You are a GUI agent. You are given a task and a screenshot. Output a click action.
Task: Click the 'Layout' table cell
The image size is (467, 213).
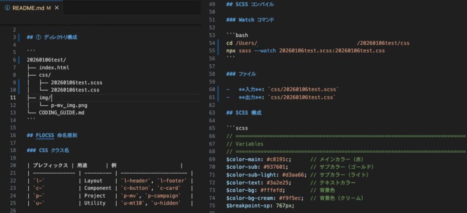[93, 181]
